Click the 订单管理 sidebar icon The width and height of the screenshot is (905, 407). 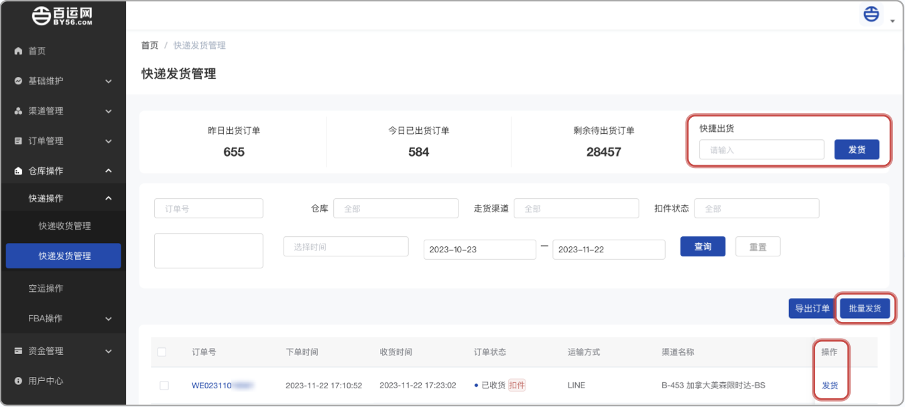point(18,141)
